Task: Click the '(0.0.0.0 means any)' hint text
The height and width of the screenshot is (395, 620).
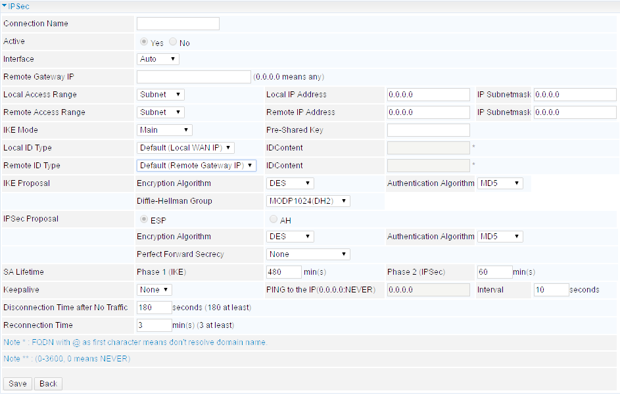Action: [289, 77]
